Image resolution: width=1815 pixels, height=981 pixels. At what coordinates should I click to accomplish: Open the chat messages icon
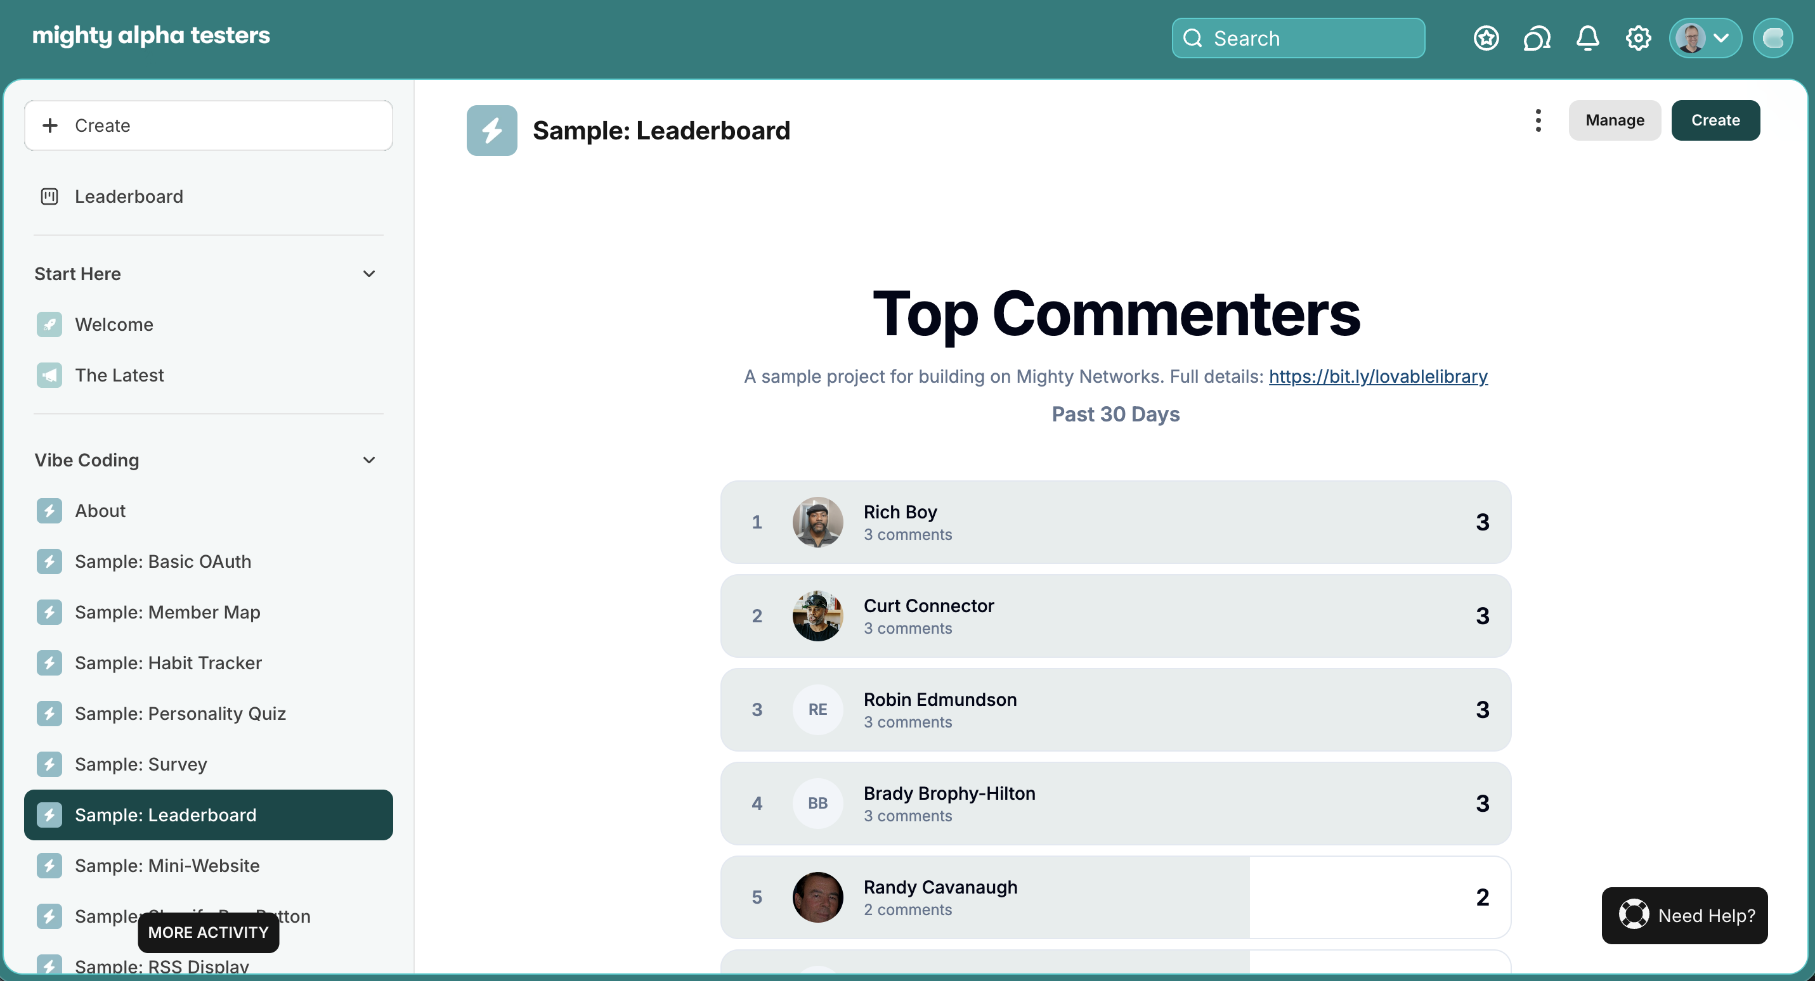[1537, 38]
